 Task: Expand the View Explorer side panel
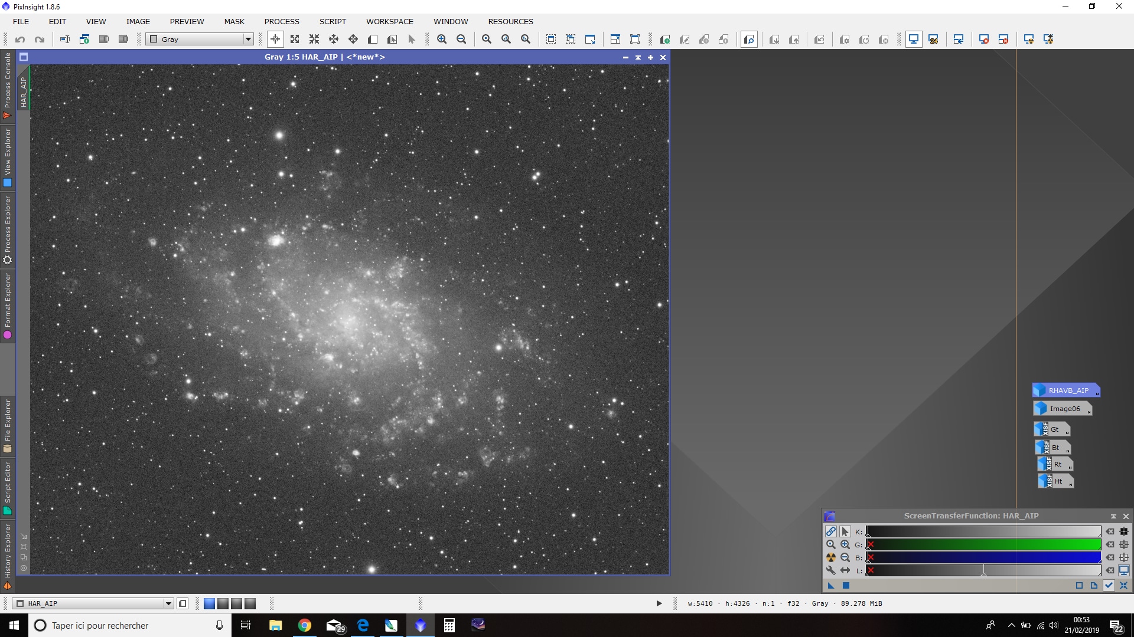(x=8, y=158)
